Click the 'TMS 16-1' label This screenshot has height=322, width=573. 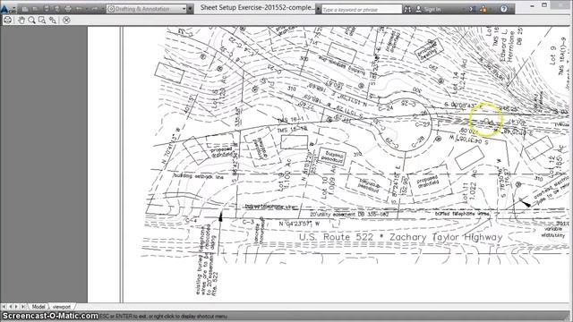(x=290, y=120)
